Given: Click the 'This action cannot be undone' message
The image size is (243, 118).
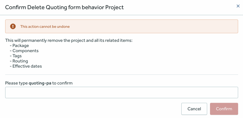Looking at the screenshot, I should 45,27.
